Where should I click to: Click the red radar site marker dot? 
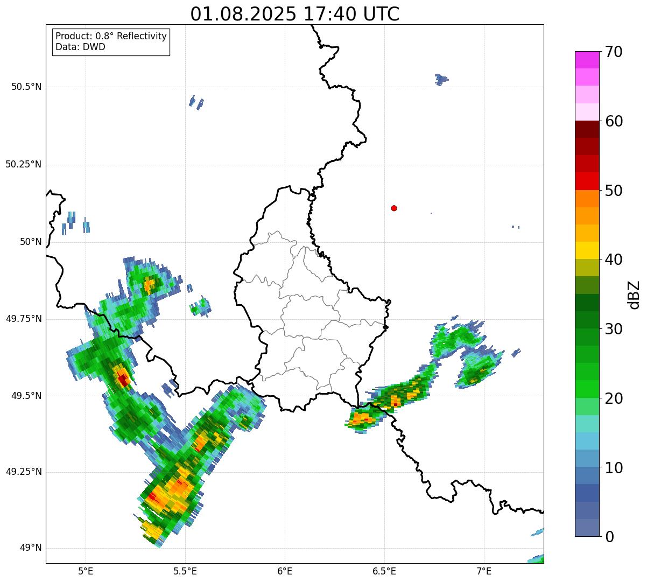(394, 208)
